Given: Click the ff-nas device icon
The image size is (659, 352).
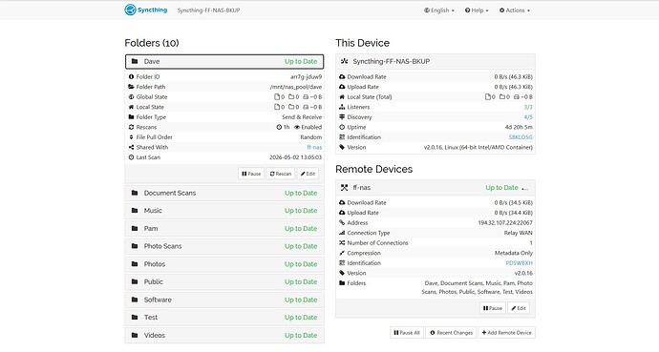Looking at the screenshot, I should click(344, 188).
